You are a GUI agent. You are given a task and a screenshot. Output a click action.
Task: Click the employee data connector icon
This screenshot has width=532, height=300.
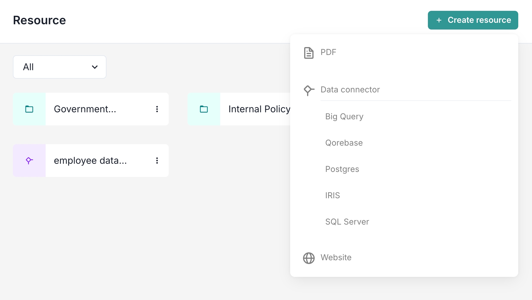(x=29, y=161)
